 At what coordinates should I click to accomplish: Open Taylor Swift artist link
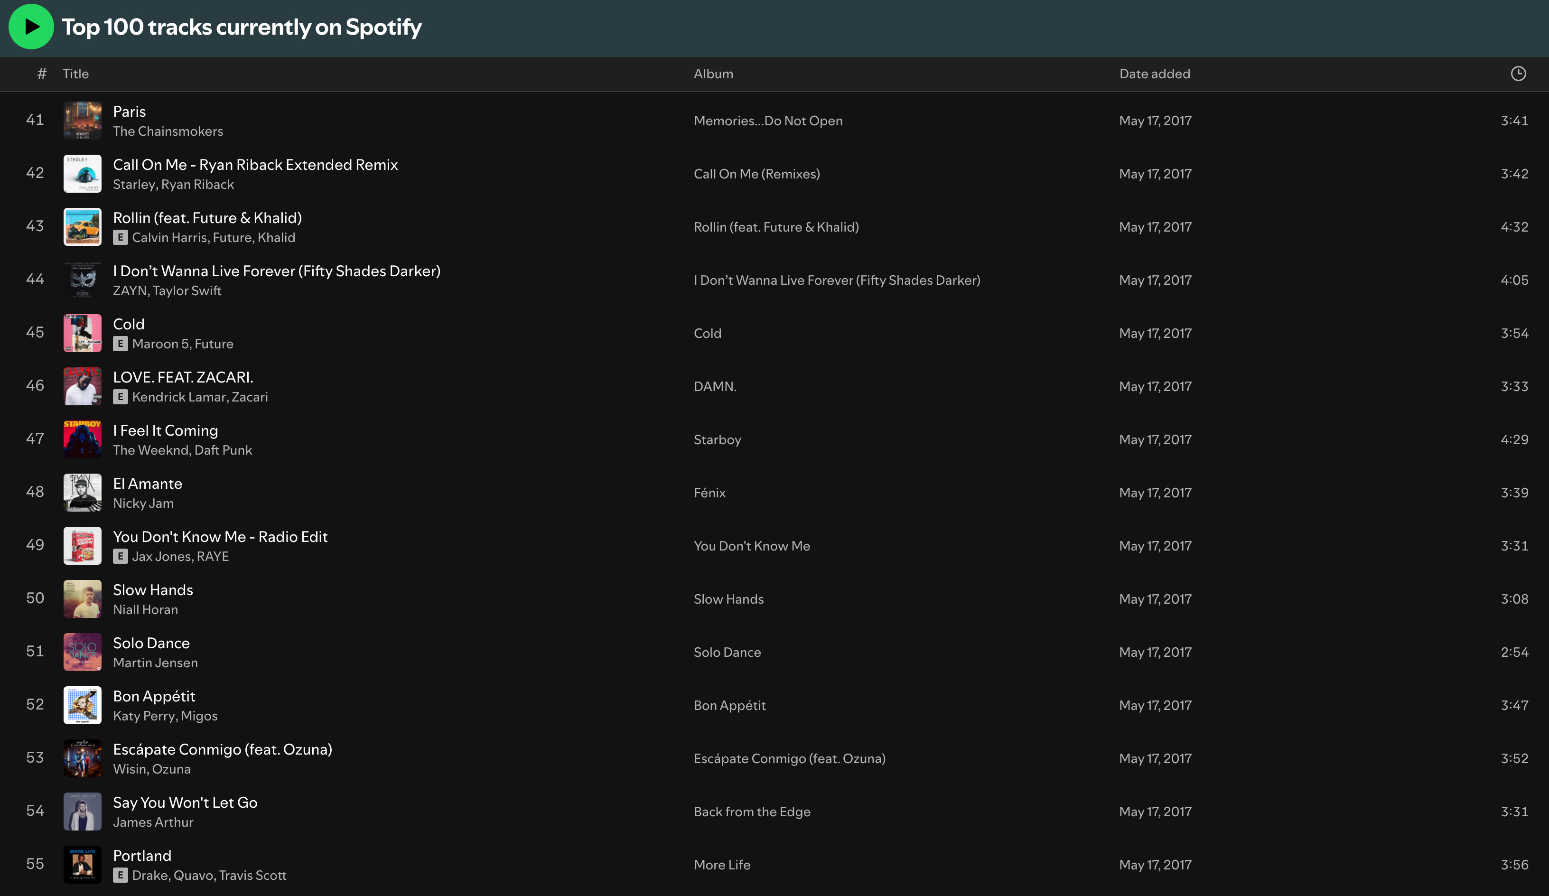tap(187, 290)
